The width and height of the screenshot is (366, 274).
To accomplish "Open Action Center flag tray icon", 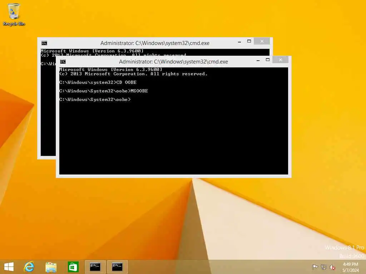I will pos(315,267).
